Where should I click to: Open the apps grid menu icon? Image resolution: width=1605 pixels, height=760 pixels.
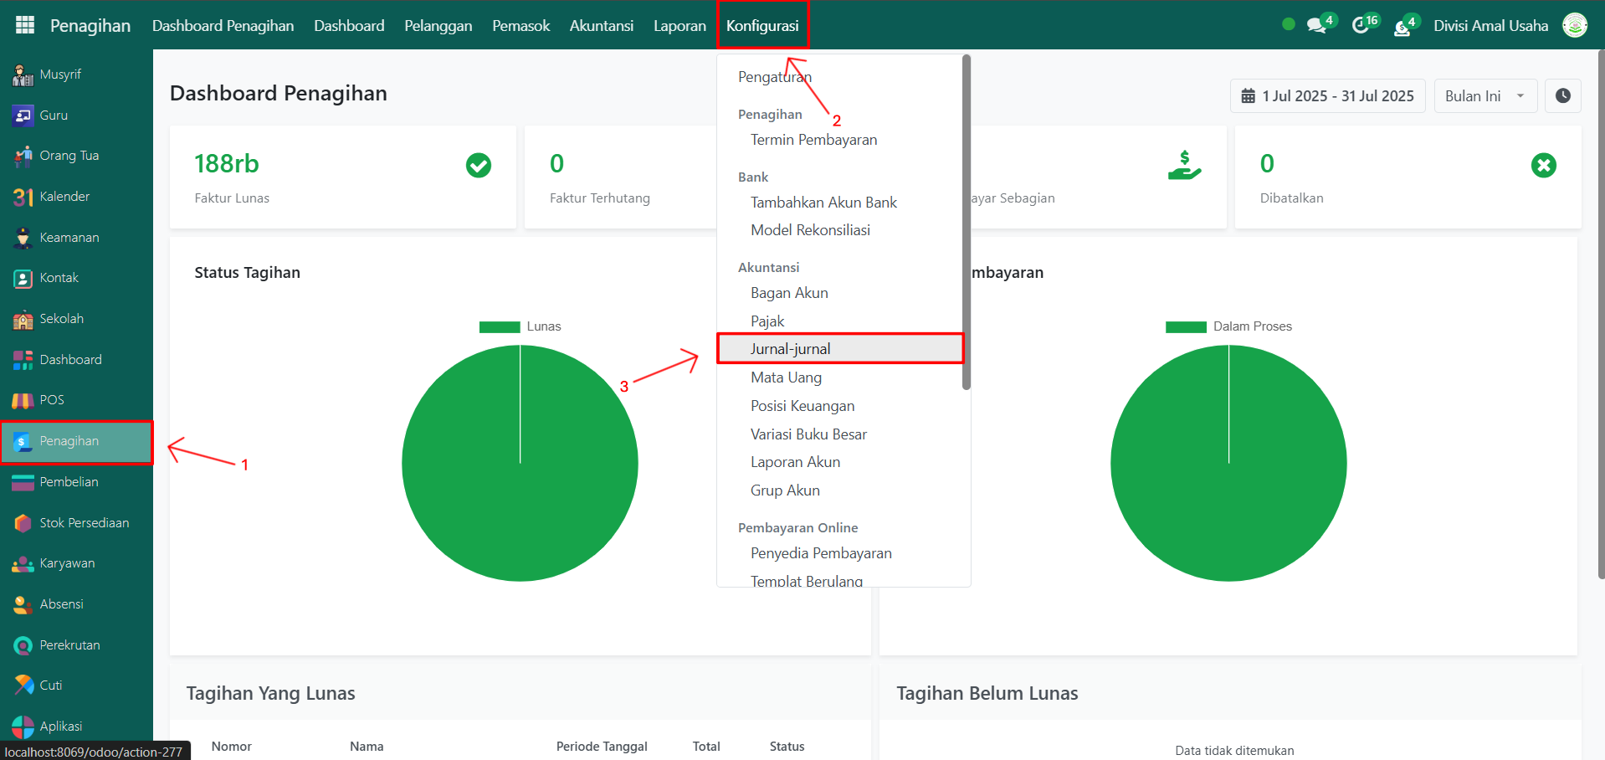pos(25,25)
